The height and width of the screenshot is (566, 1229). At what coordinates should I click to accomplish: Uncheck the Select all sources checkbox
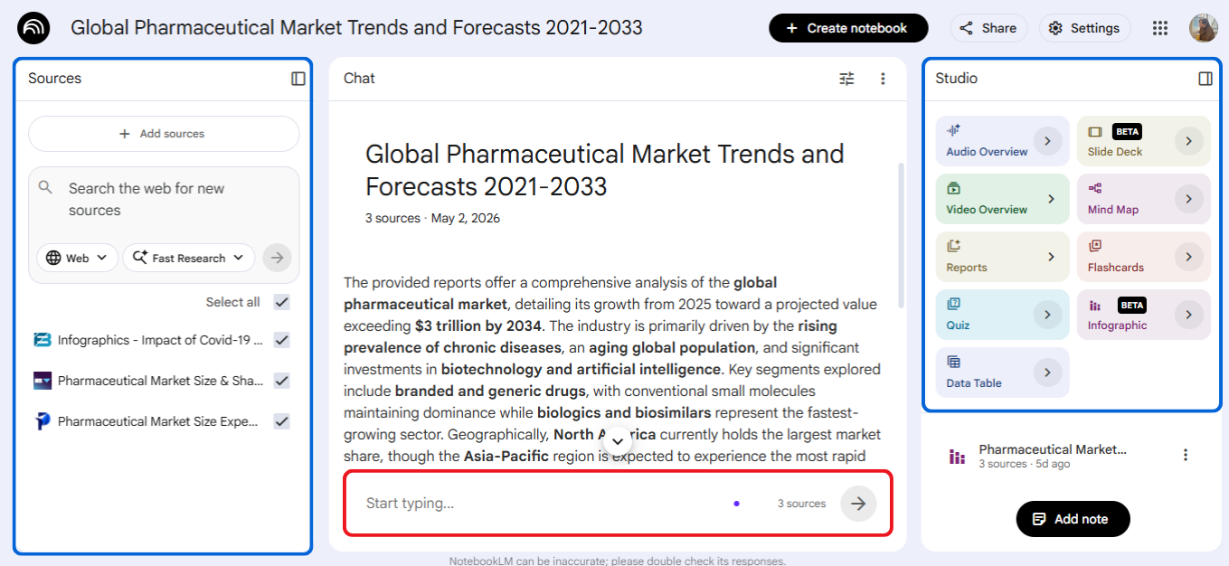point(282,302)
